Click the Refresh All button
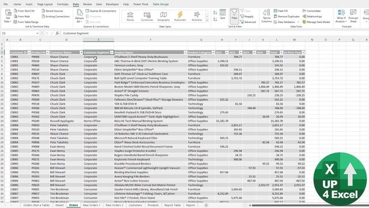Screen dimensions: 369x208 coord(80,16)
